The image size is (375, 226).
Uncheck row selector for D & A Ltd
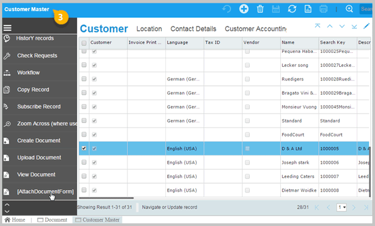[84, 148]
